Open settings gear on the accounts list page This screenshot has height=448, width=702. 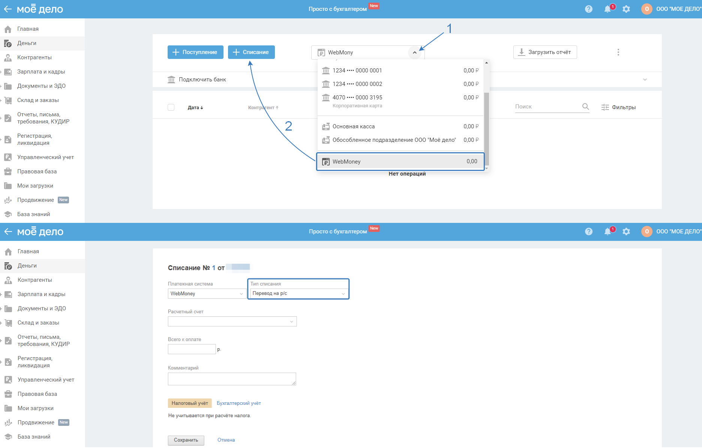[x=626, y=9]
